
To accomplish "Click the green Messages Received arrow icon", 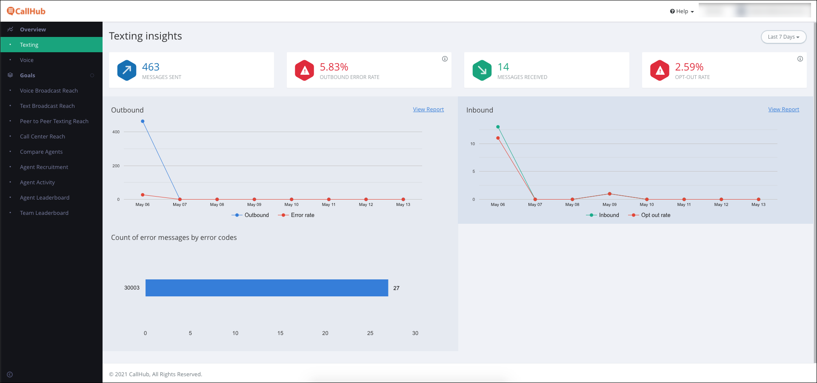I will [x=482, y=70].
